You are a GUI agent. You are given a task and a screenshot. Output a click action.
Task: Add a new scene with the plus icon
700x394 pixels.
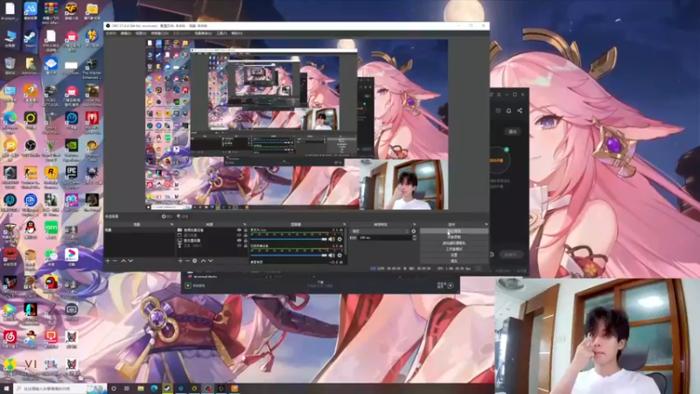[108, 260]
